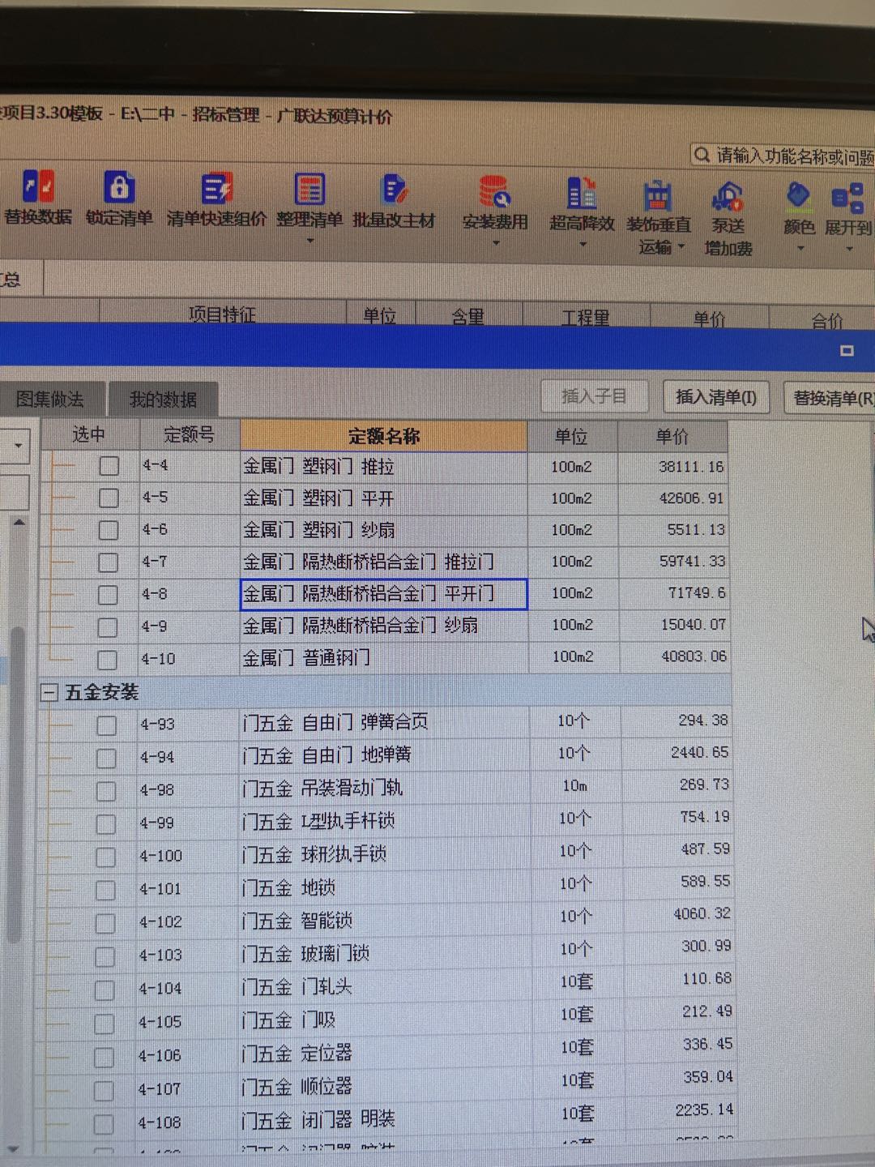Click the 锁定清单 lock icon
875x1167 pixels.
coord(119,188)
